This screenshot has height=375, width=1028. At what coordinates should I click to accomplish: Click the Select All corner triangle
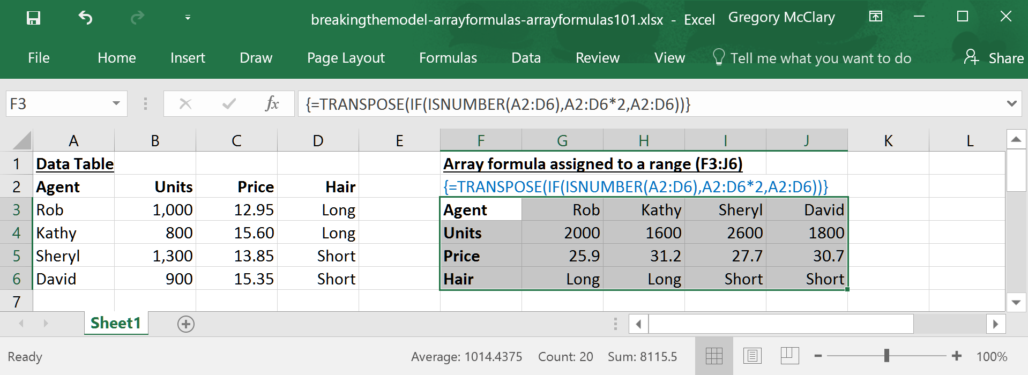(x=22, y=141)
